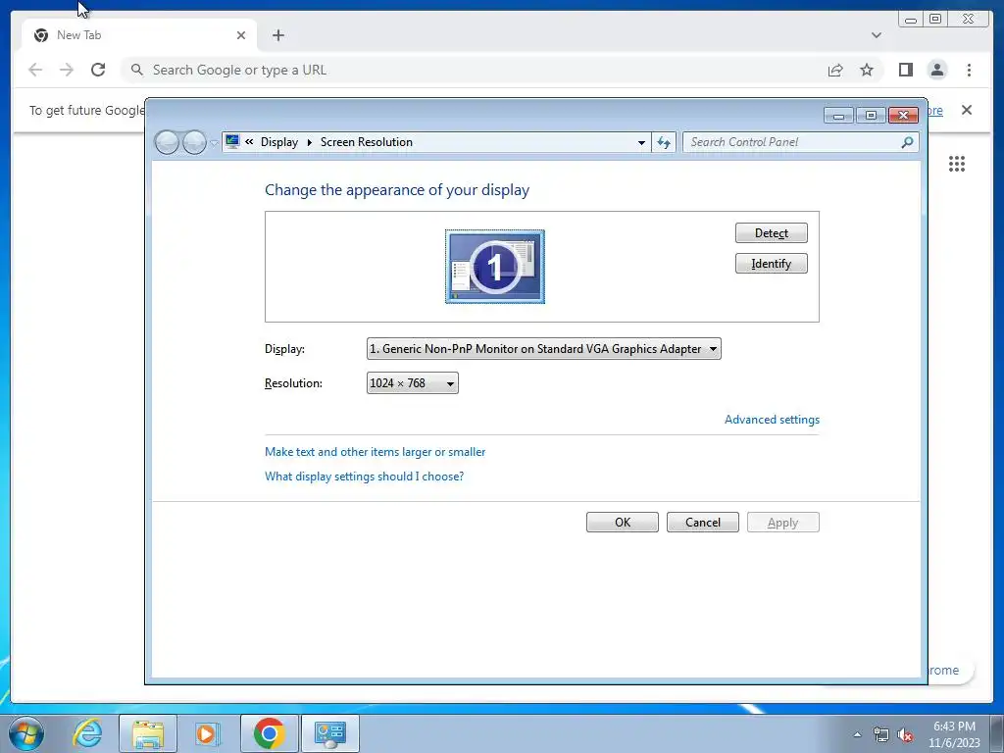Maximize the Screen Resolution window

[871, 116]
